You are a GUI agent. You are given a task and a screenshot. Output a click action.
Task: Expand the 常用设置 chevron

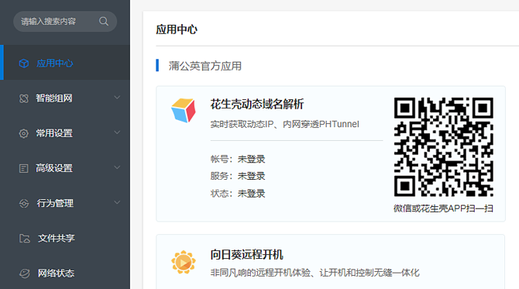click(x=117, y=132)
